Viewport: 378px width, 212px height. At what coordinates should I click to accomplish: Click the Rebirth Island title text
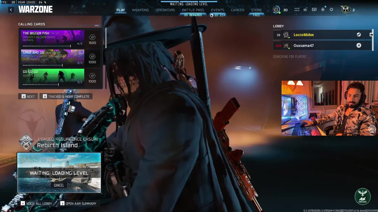click(x=57, y=145)
